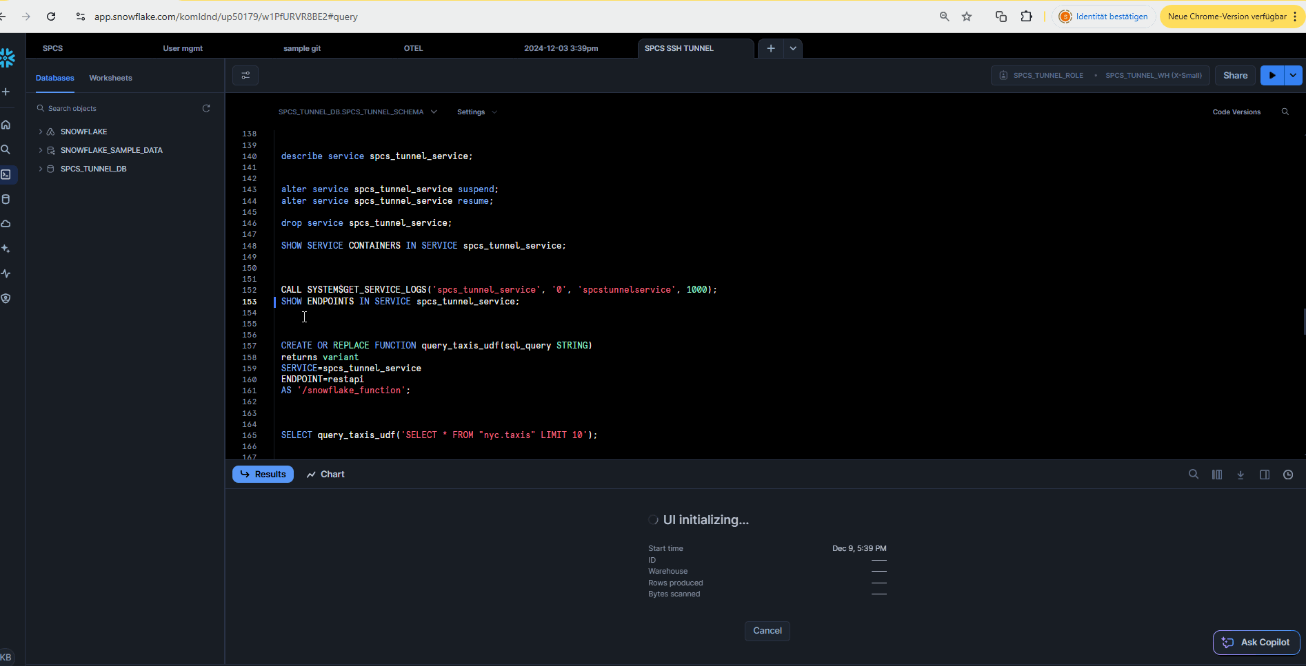Toggle the split panel layout for results

pos(1264,474)
